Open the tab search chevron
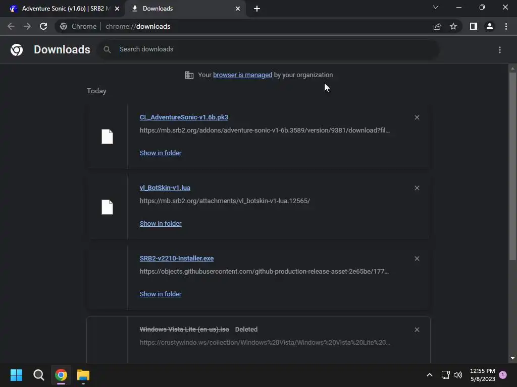 click(x=436, y=7)
